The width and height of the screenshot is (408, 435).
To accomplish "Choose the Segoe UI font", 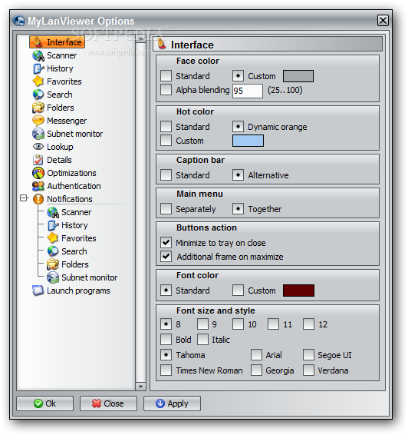I will 308,355.
